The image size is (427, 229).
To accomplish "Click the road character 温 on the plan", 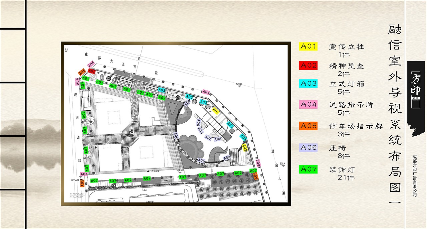I will point(273,152).
